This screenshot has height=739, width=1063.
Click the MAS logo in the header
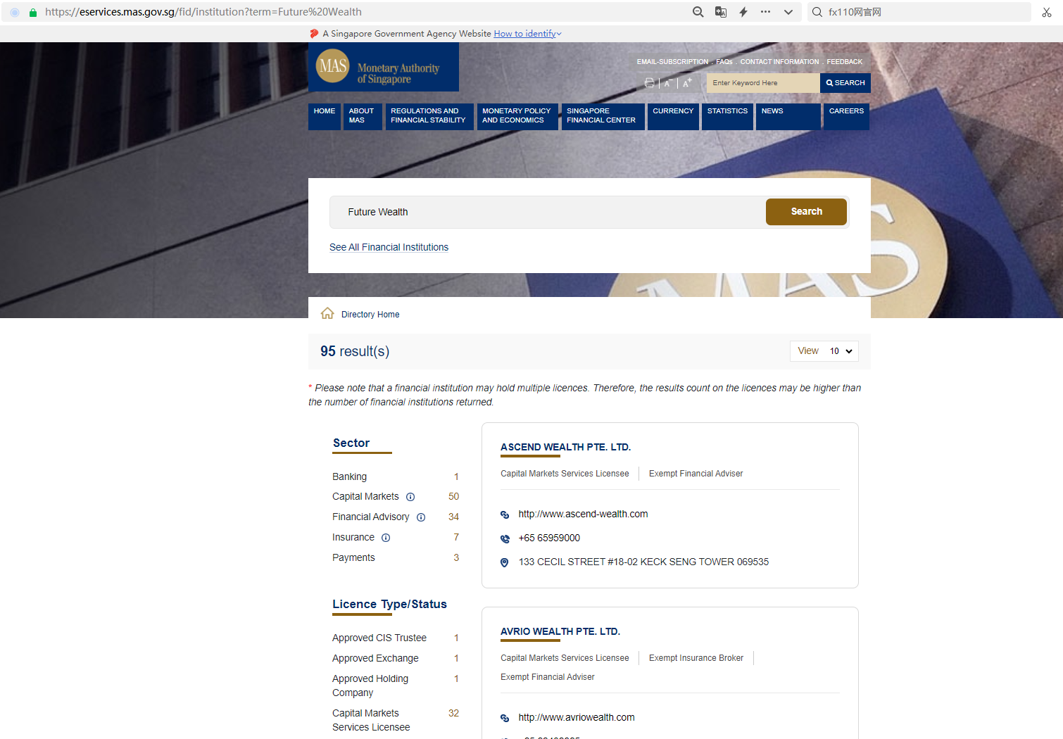(384, 67)
